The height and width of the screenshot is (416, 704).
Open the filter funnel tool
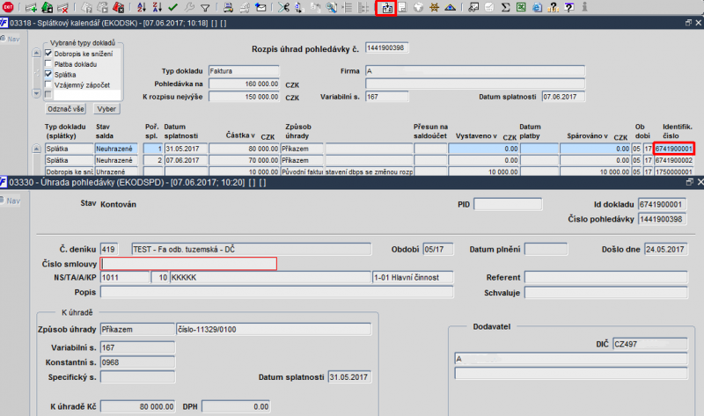click(205, 8)
